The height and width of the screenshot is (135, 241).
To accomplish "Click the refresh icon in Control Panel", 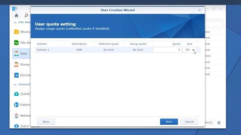I will tap(219, 123).
